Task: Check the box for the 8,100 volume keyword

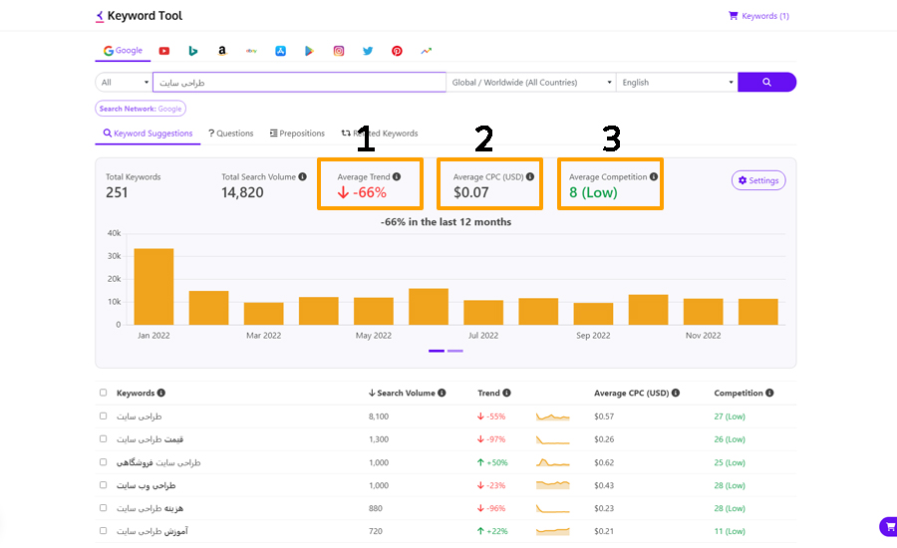Action: [103, 415]
